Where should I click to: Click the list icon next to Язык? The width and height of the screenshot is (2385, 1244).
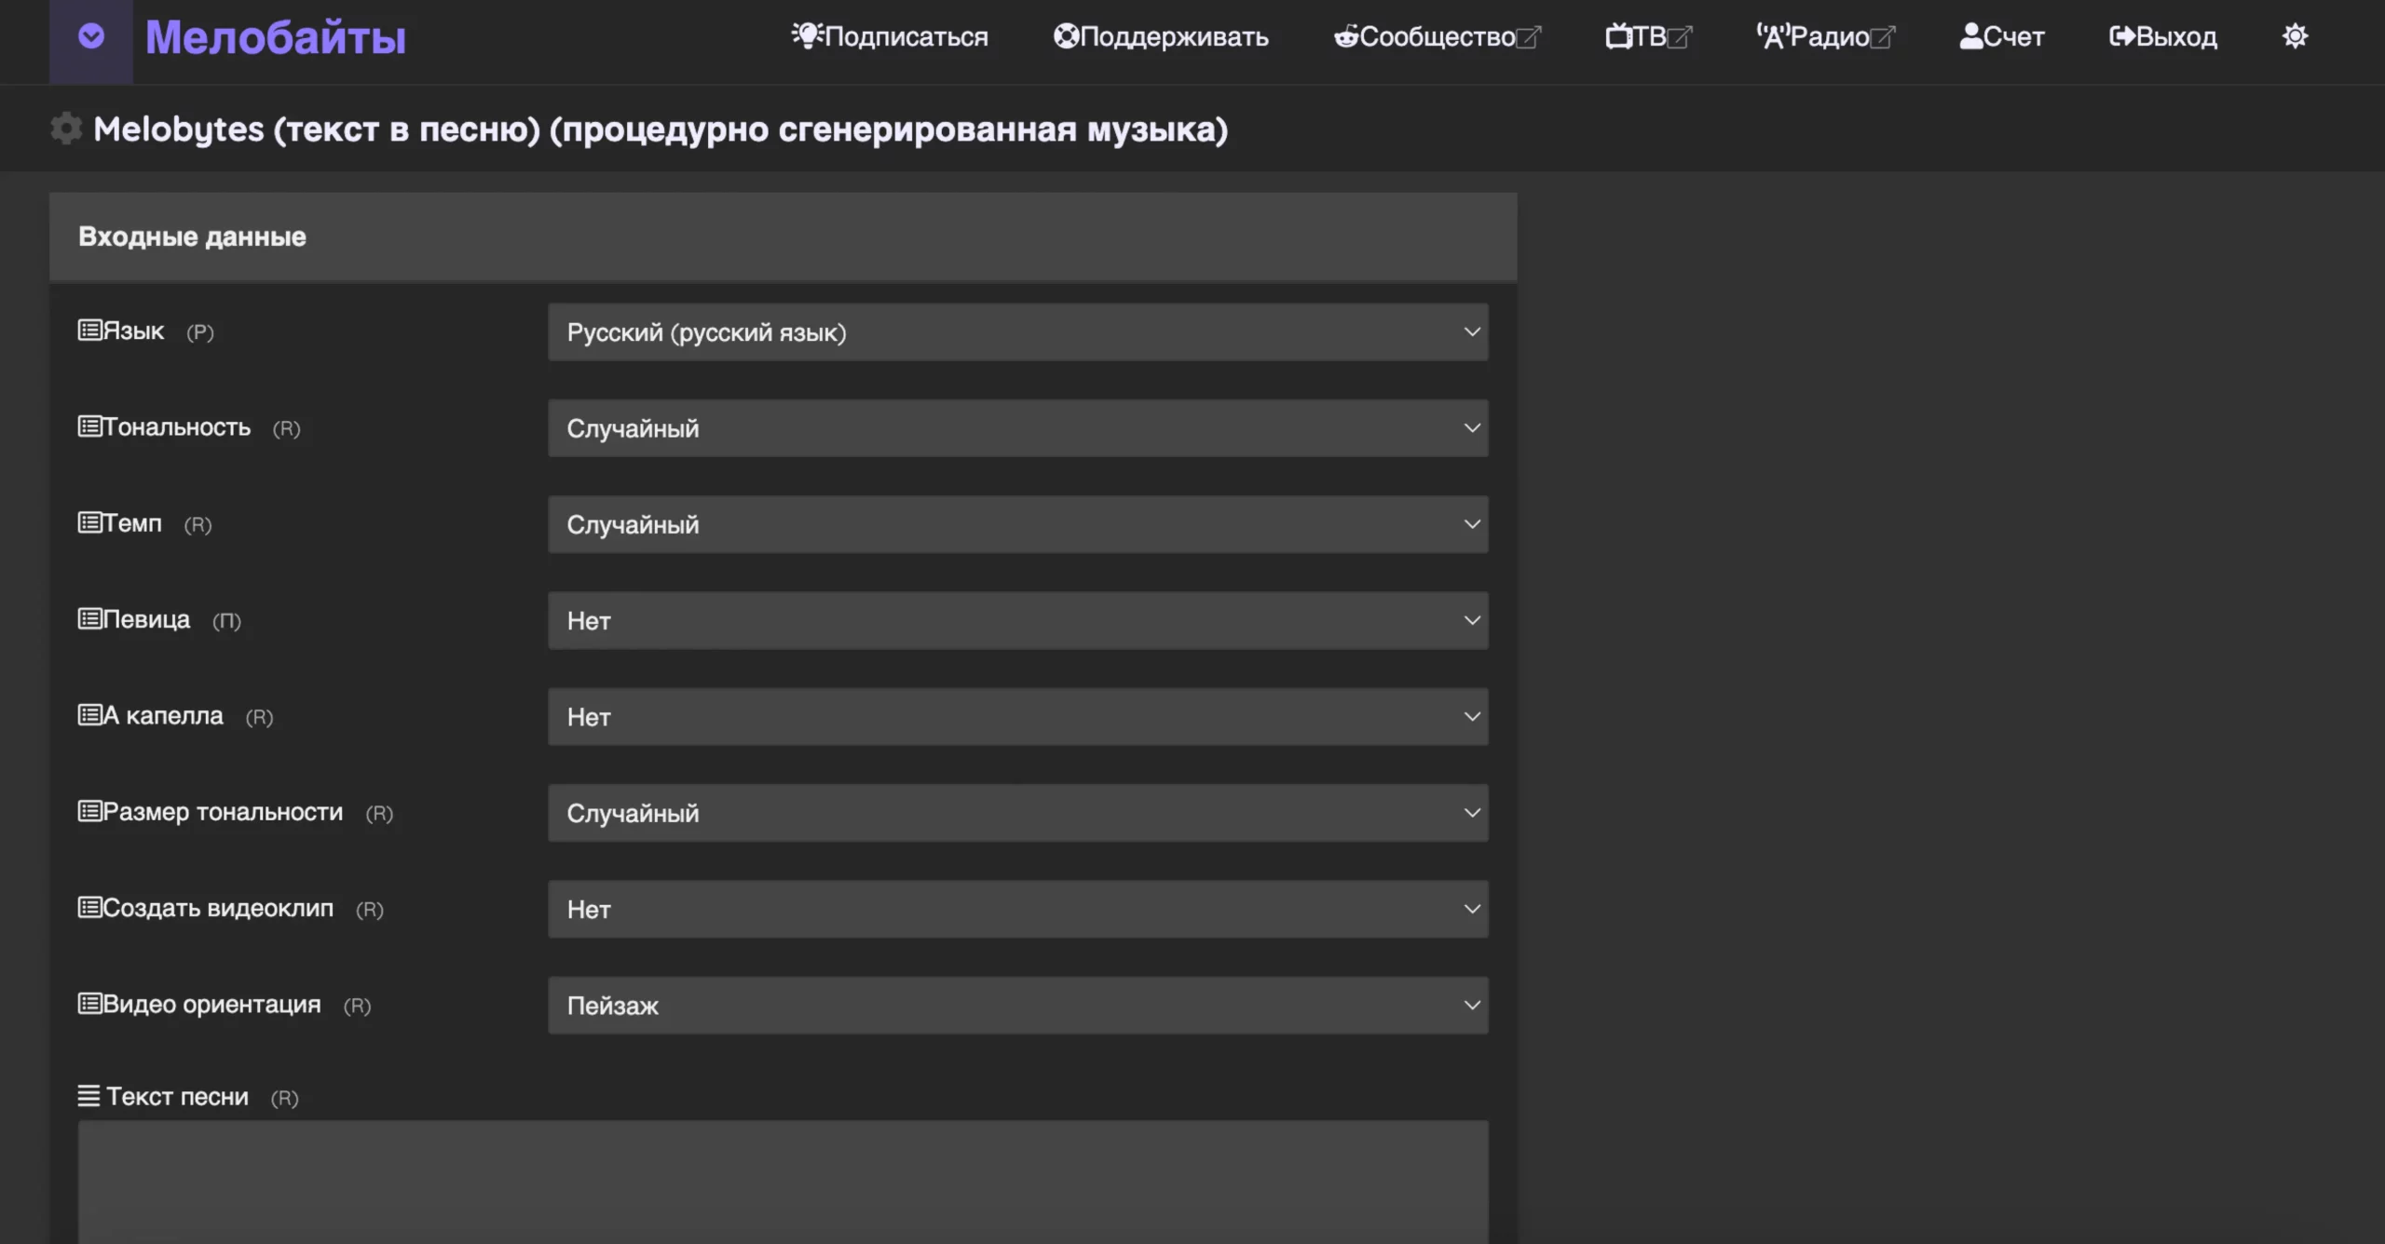coord(89,331)
